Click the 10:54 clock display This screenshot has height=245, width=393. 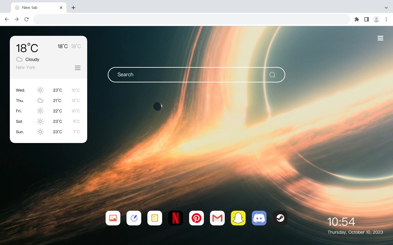(341, 222)
